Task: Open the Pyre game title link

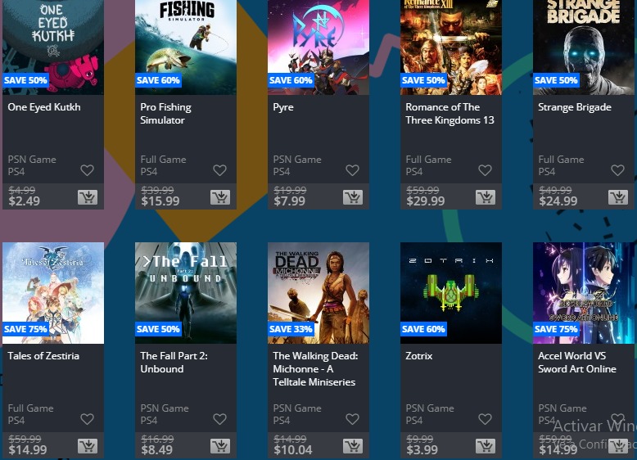Action: tap(283, 107)
